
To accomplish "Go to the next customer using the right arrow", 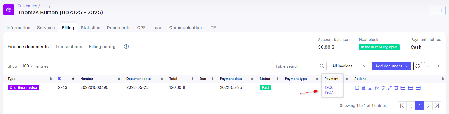I will coord(441,11).
